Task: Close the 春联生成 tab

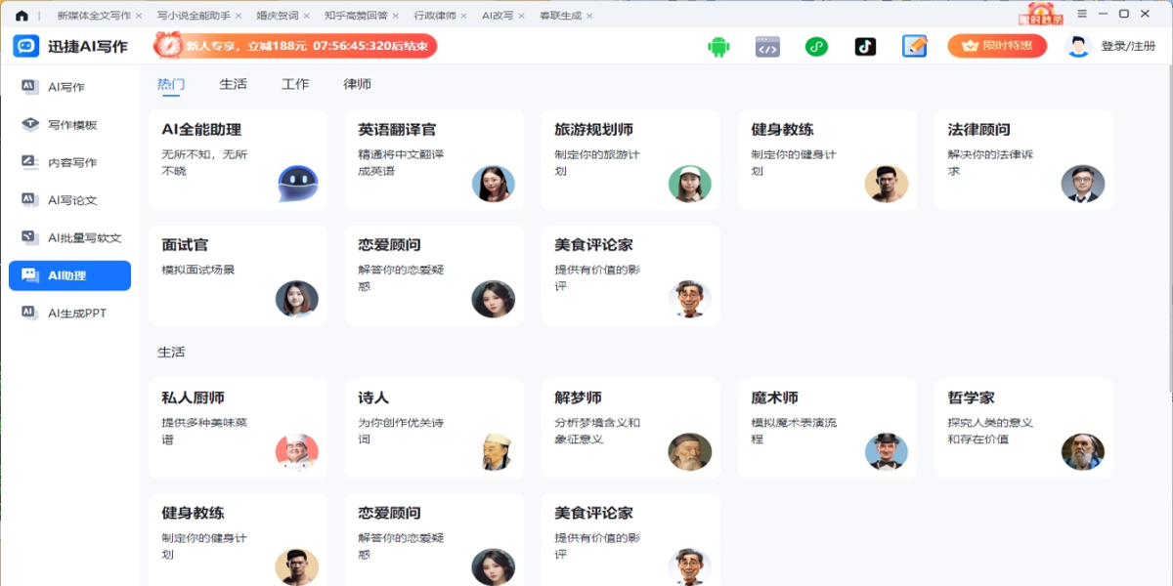Action: 587,17
